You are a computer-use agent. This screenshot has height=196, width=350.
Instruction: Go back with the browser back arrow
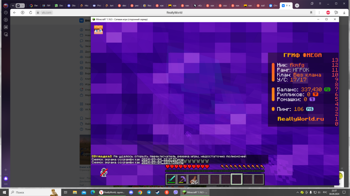pyautogui.click(x=14, y=13)
